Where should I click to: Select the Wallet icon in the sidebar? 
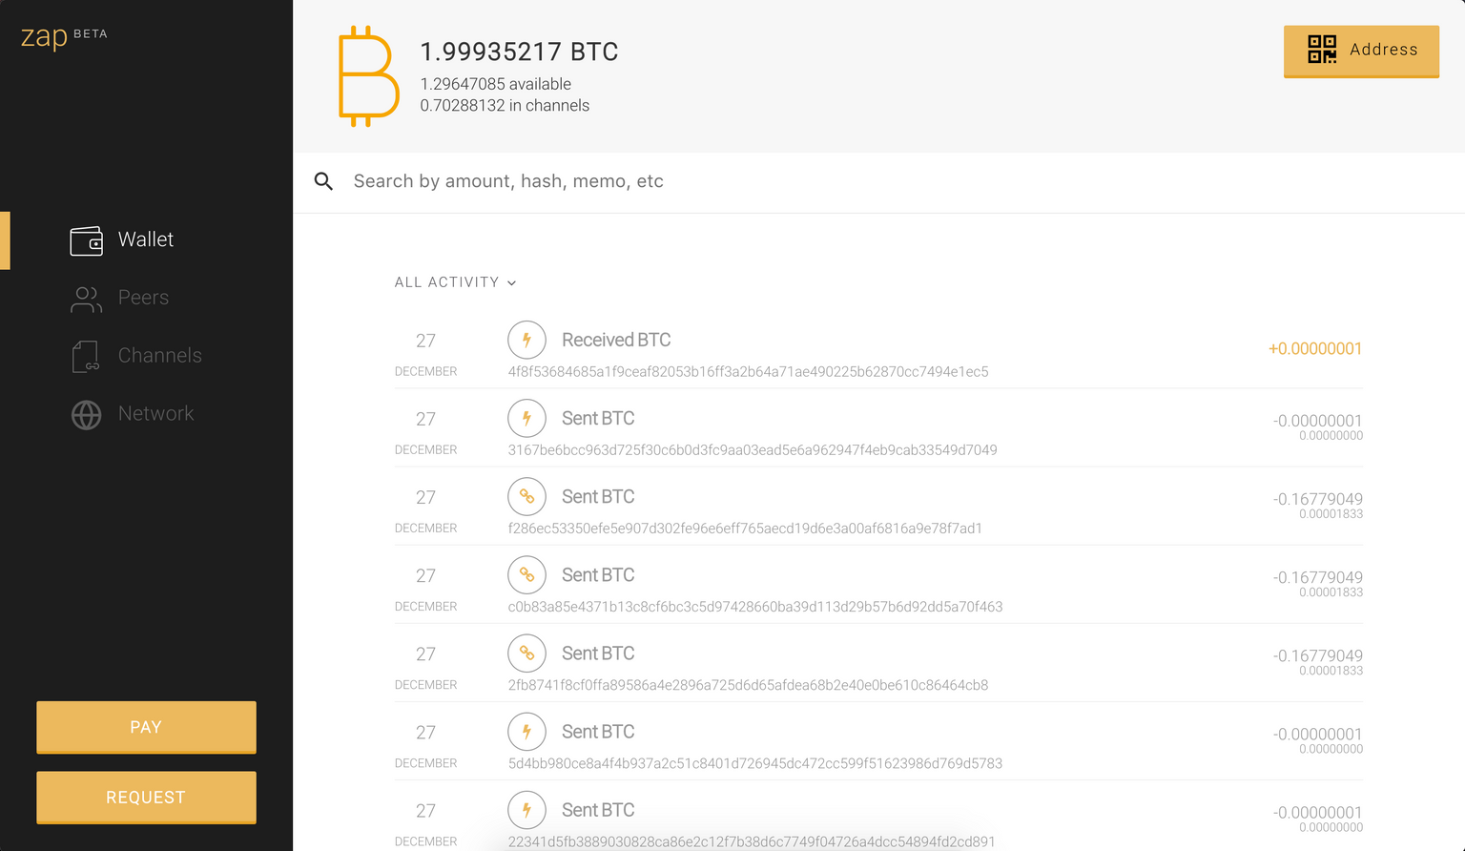tap(86, 240)
